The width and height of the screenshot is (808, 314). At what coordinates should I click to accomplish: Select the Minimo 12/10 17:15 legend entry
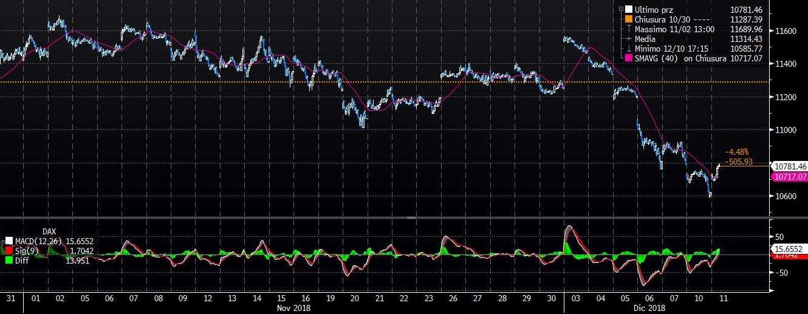click(673, 49)
